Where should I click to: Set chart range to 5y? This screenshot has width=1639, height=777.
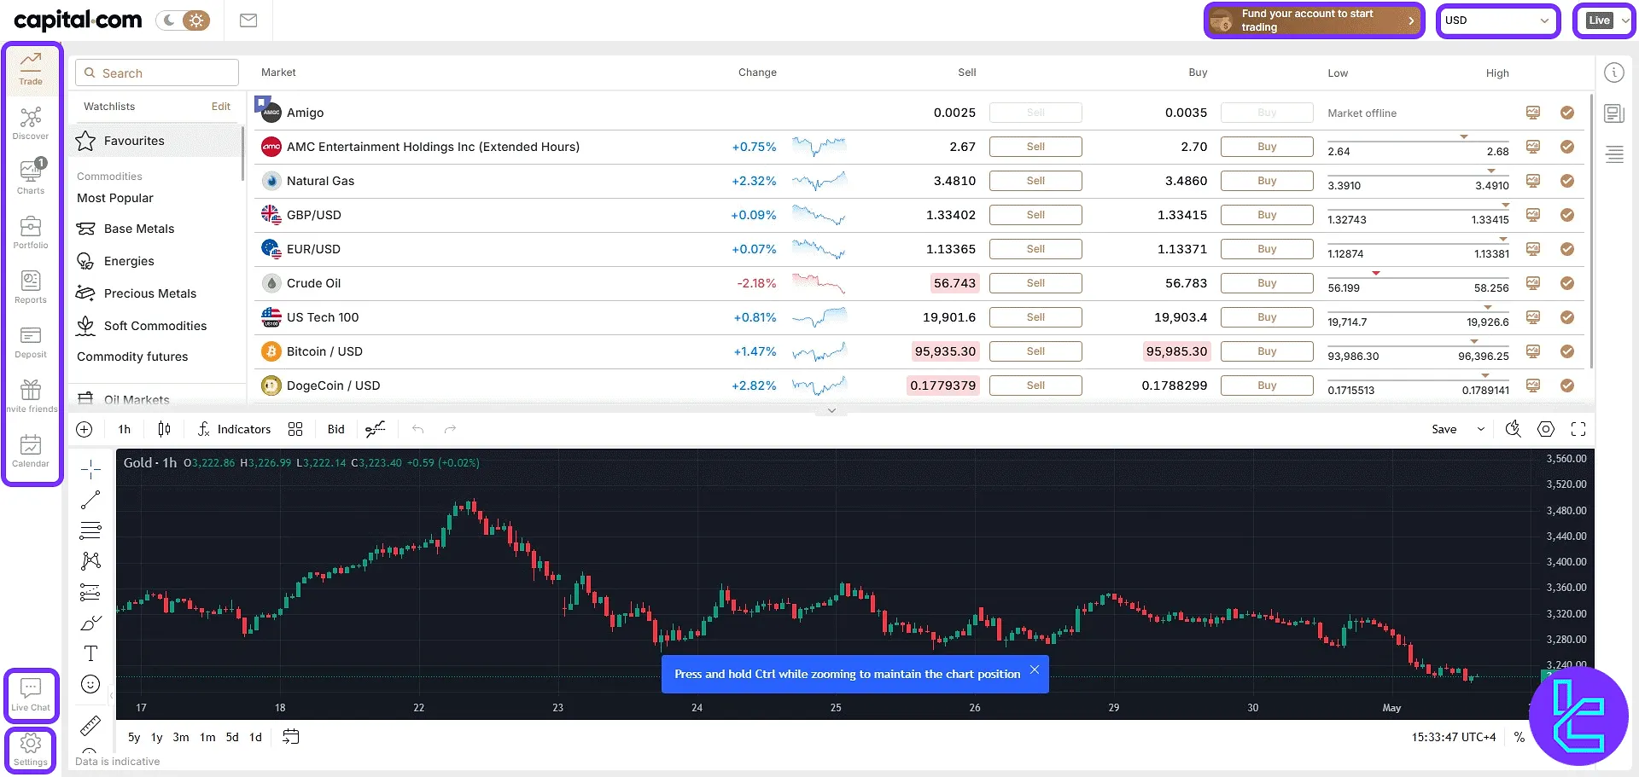tap(134, 737)
